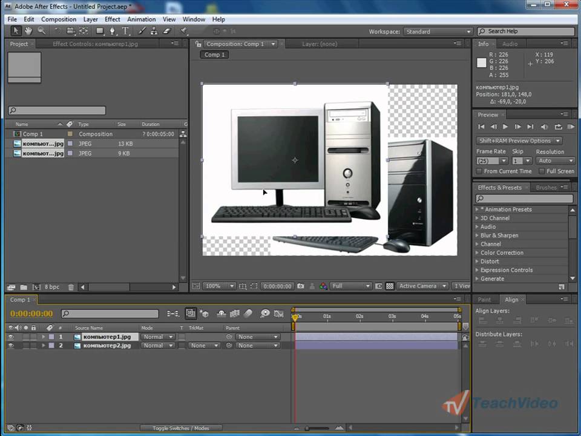Enable the From Current Time checkbox
Image resolution: width=581 pixels, height=436 pixels.
[x=479, y=171]
